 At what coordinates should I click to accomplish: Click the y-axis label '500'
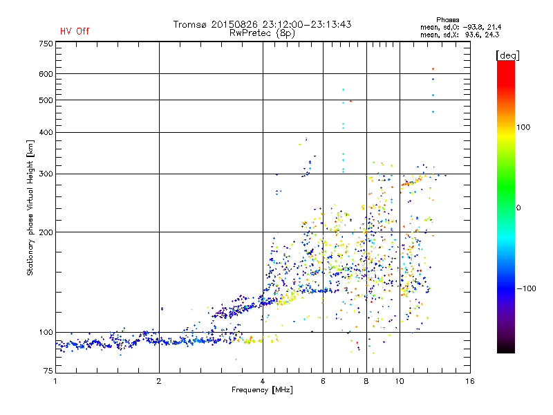46,100
